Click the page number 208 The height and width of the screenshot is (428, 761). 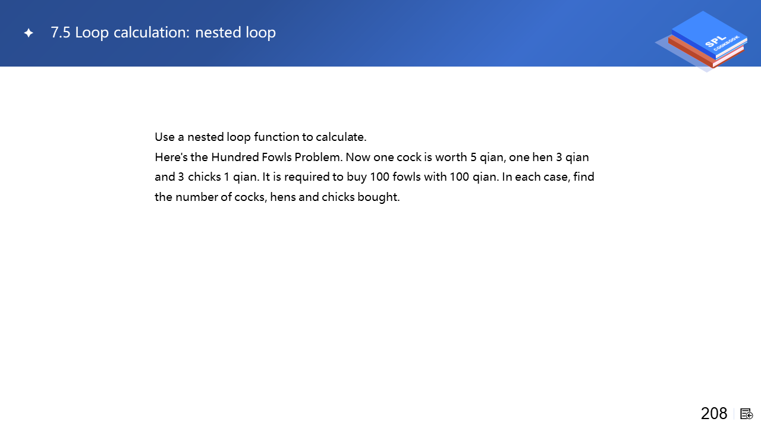(714, 414)
